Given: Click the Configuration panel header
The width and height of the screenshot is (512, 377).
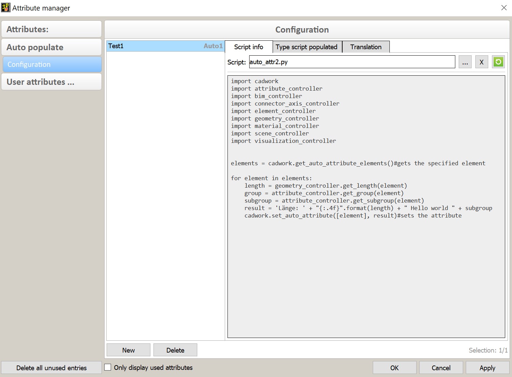Looking at the screenshot, I should click(x=307, y=30).
